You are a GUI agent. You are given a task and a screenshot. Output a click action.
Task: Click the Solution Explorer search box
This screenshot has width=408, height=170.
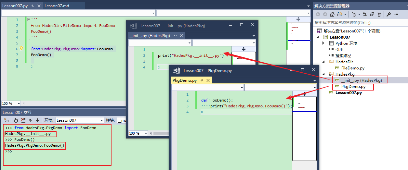(x=359, y=23)
